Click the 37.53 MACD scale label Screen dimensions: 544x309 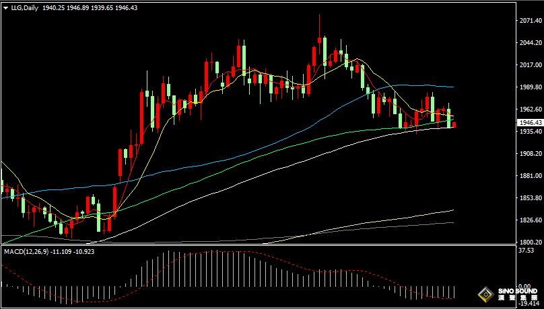(x=525, y=251)
